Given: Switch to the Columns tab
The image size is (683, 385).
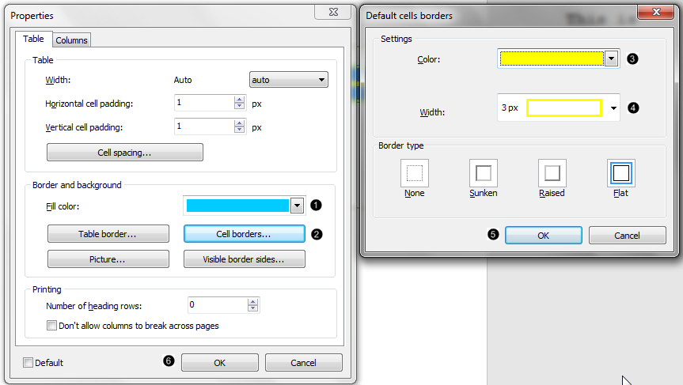Looking at the screenshot, I should (x=72, y=40).
